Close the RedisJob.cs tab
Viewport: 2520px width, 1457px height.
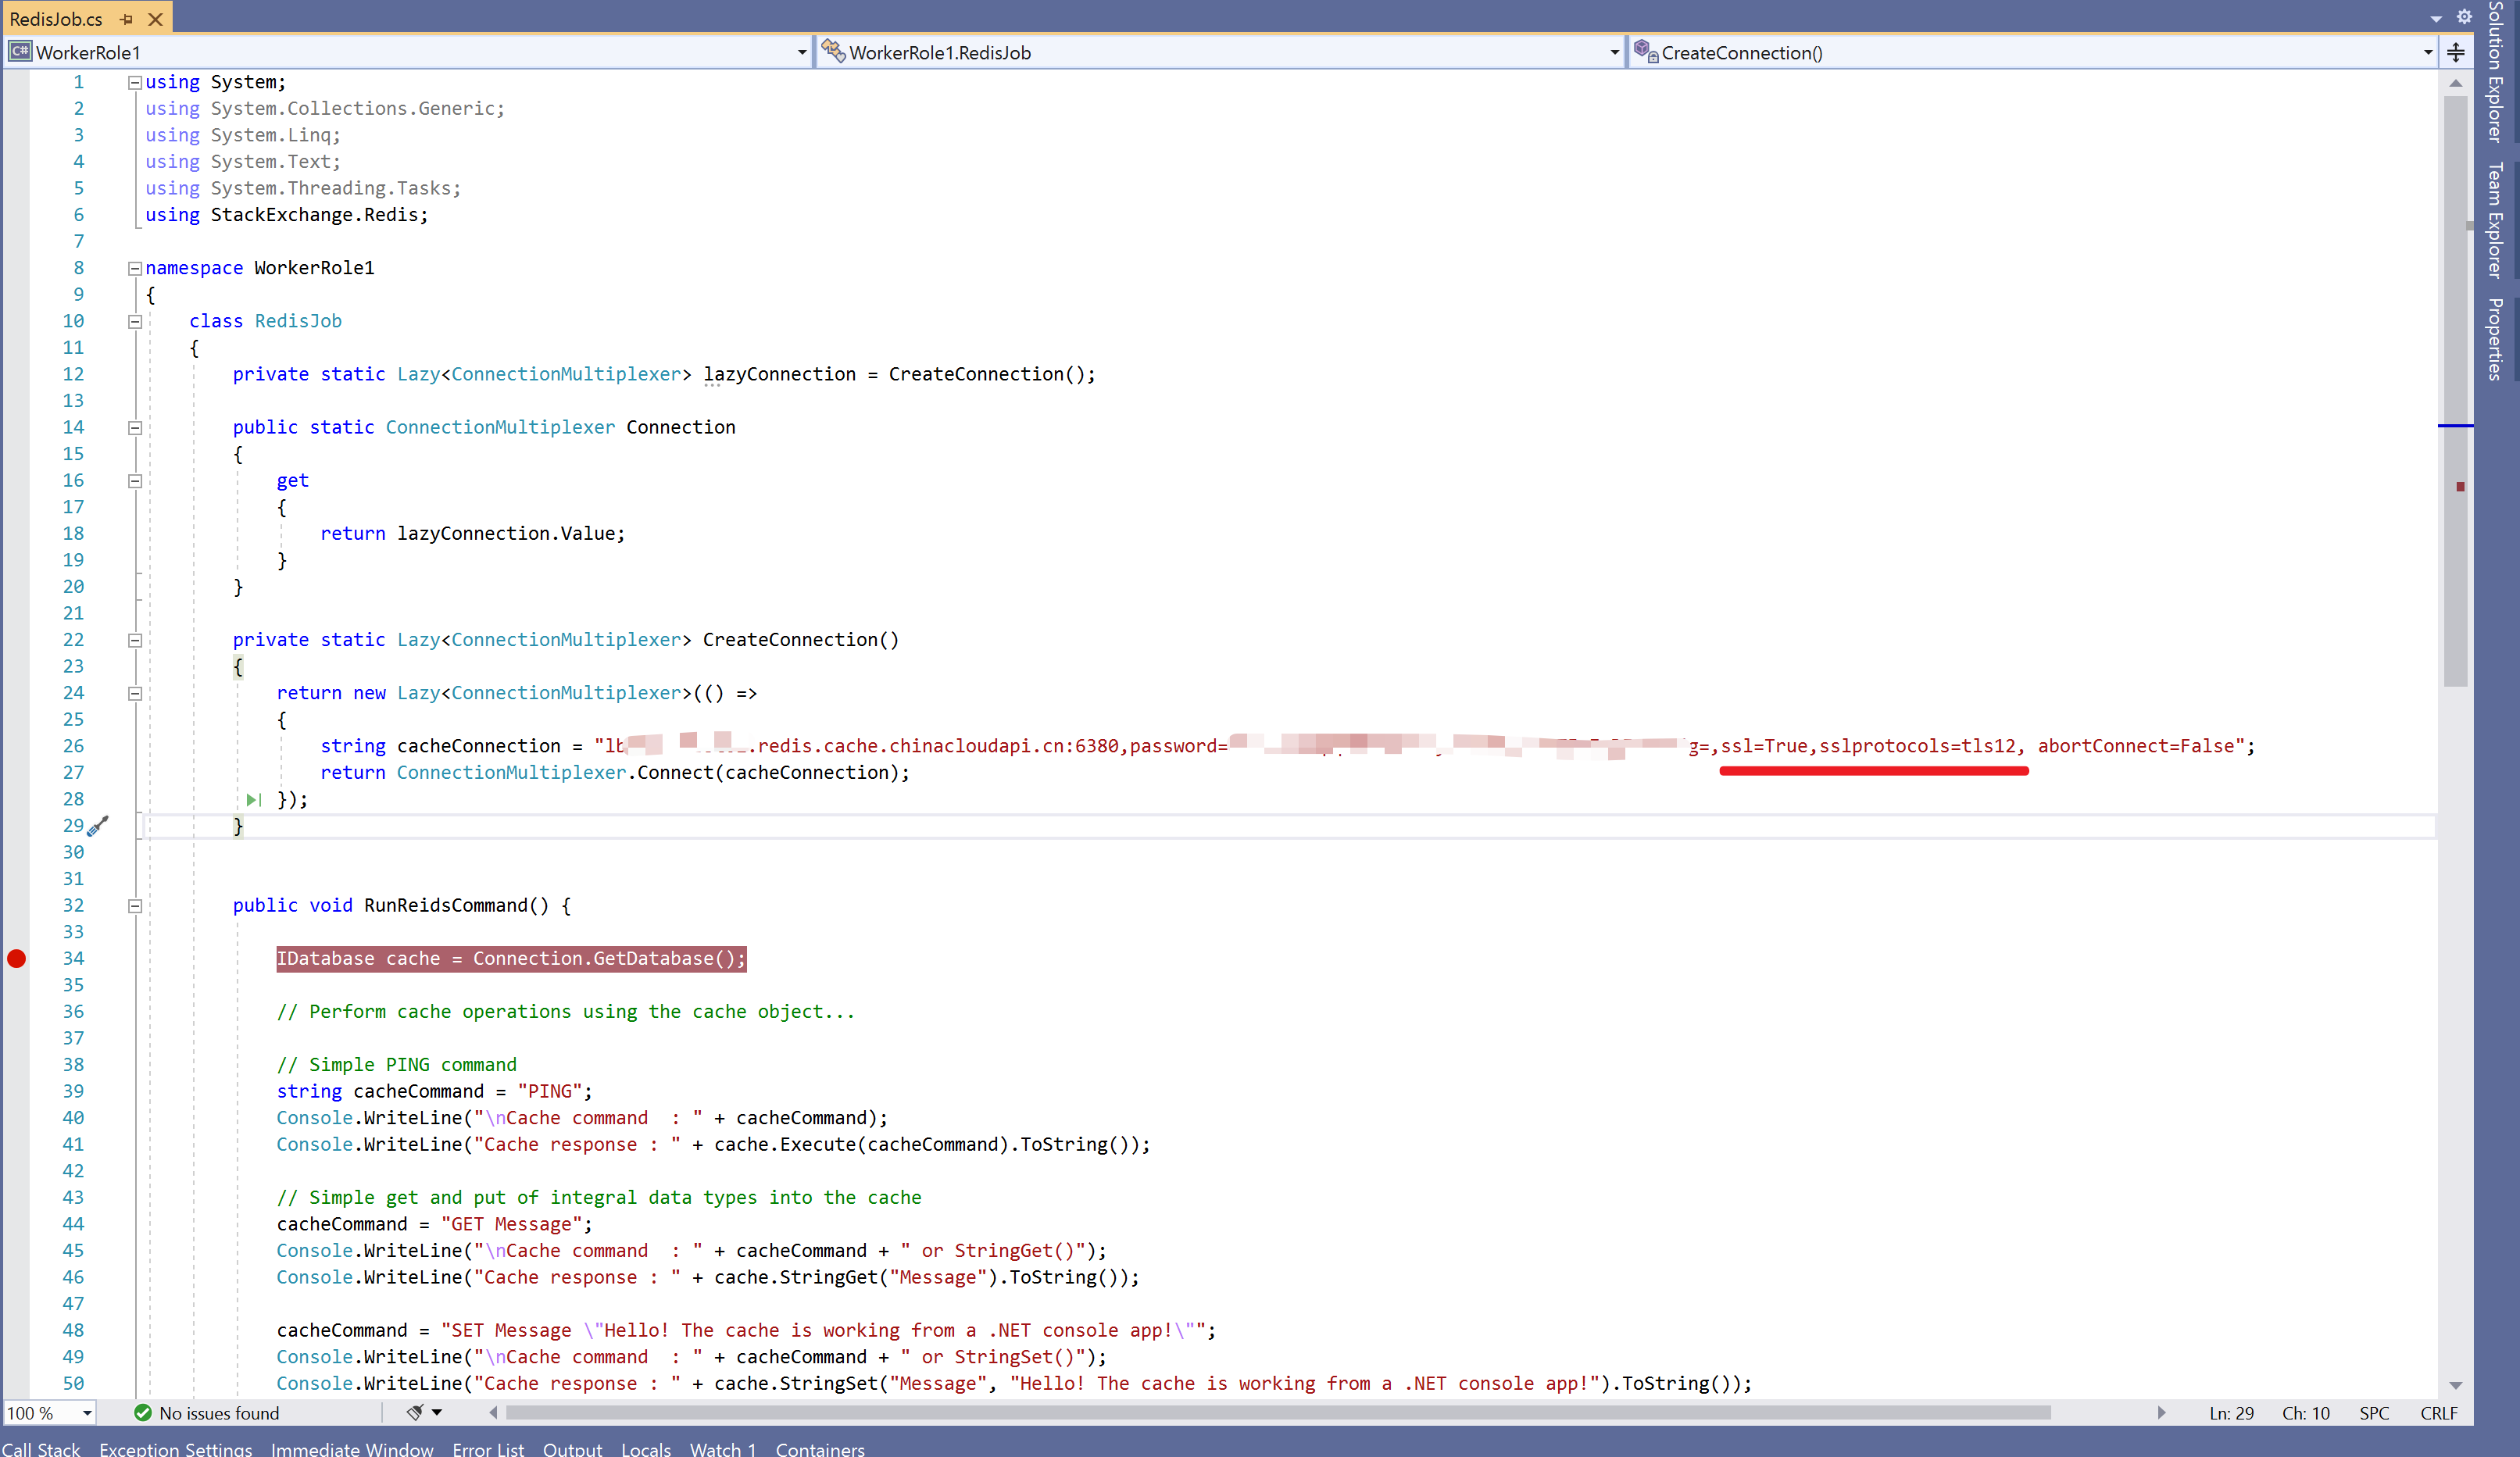pyautogui.click(x=155, y=19)
